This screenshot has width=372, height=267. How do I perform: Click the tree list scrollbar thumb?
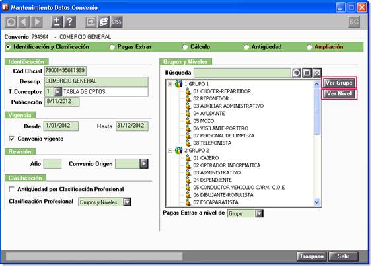tap(316, 110)
